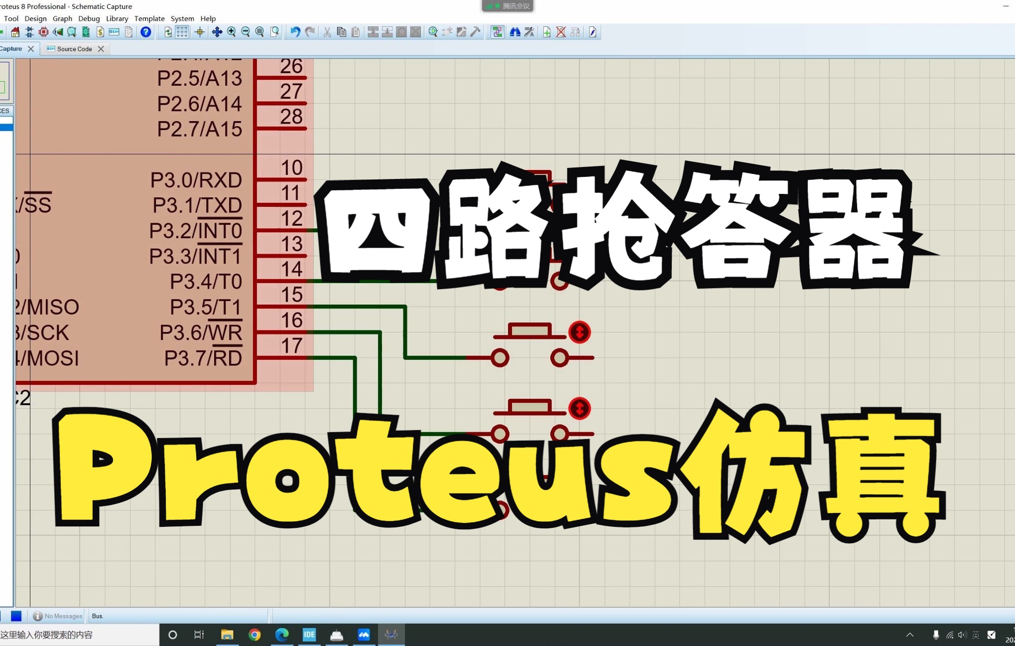Open the Project Notes page icon
This screenshot has height=646, width=1015.
[x=128, y=32]
